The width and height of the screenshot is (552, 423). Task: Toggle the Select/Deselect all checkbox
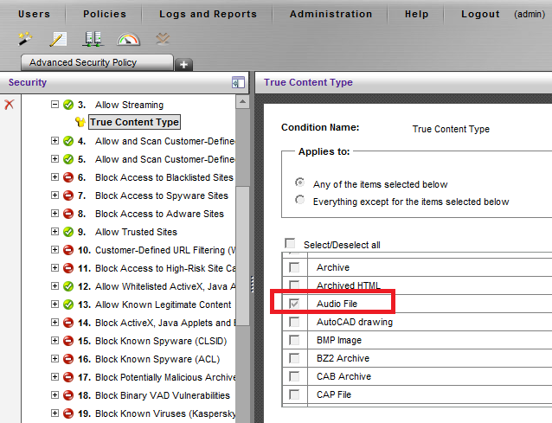[x=290, y=245]
